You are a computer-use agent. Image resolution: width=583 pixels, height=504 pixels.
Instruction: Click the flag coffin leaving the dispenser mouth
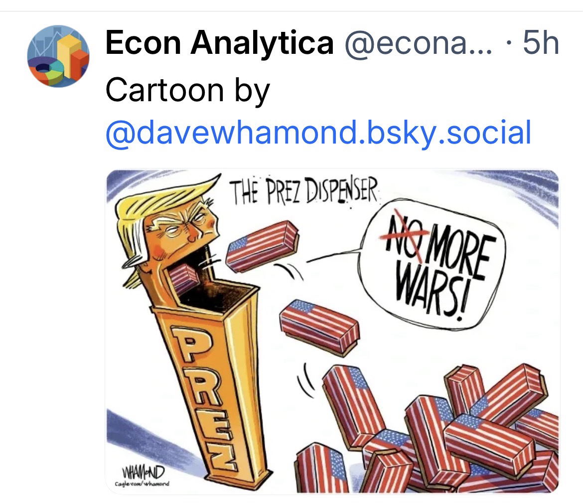pyautogui.click(x=262, y=247)
